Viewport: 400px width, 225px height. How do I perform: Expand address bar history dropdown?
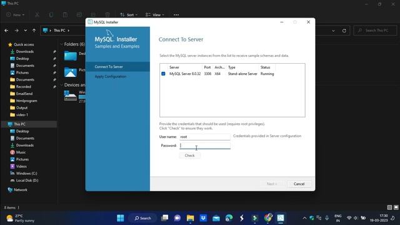(x=333, y=31)
